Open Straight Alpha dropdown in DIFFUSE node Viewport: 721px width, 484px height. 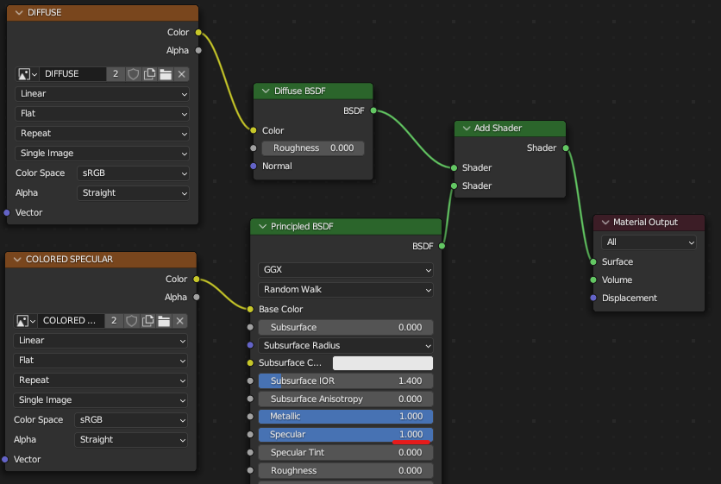tap(134, 192)
